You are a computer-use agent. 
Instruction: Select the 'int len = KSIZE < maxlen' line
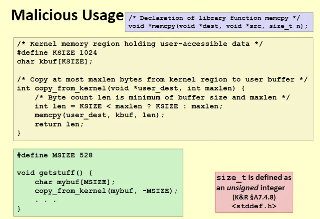pyautogui.click(x=128, y=106)
